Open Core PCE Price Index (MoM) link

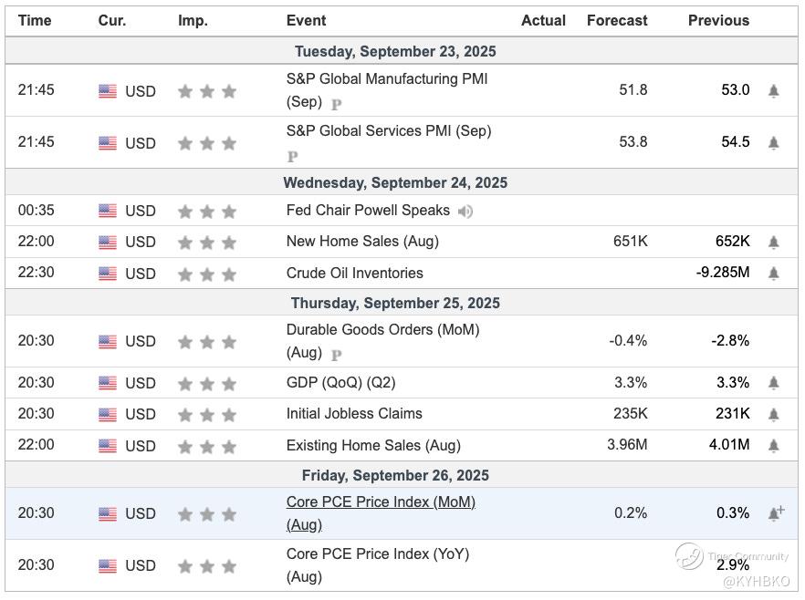tap(381, 502)
